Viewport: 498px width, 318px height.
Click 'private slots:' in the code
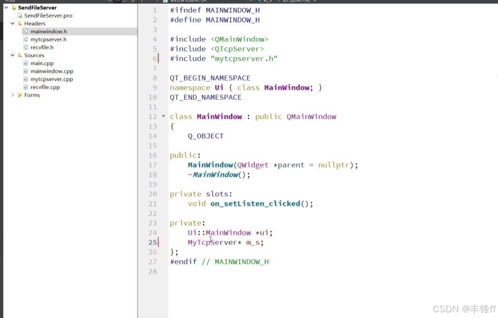pos(201,194)
